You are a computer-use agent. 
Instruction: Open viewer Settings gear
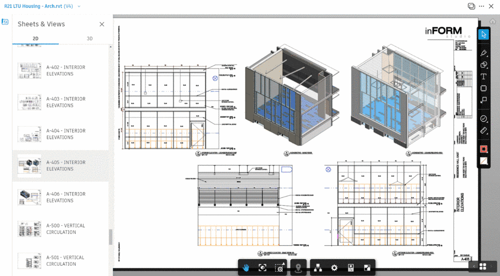point(334,268)
